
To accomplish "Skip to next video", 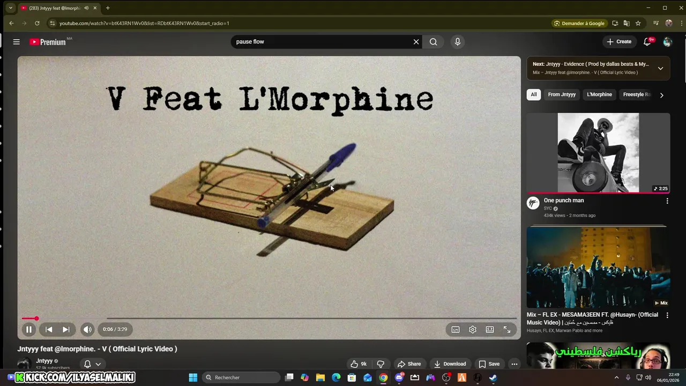I will point(66,329).
